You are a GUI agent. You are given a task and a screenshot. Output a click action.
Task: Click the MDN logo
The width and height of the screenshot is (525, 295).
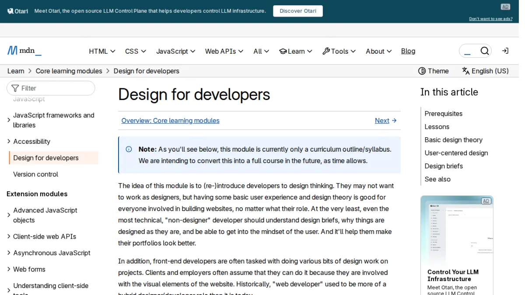(24, 51)
